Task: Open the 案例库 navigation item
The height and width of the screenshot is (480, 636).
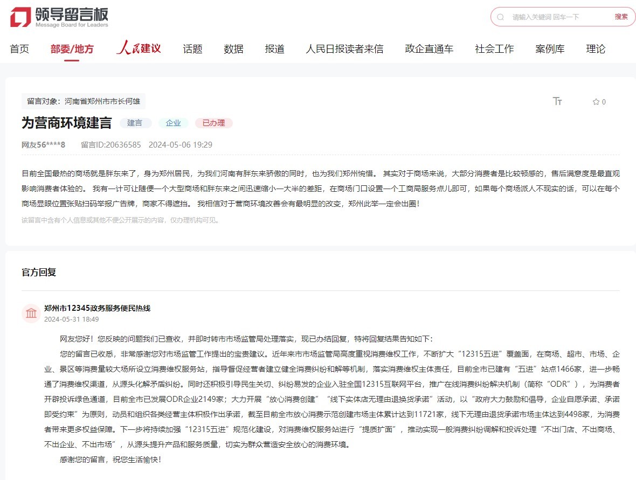Action: point(550,49)
